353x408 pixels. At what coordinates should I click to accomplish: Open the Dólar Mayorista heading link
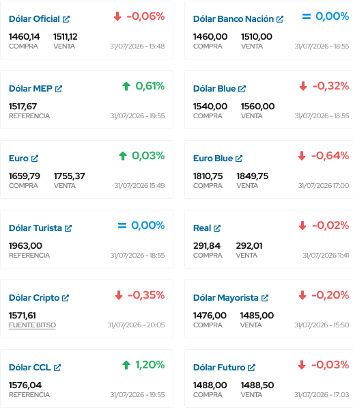click(x=225, y=298)
